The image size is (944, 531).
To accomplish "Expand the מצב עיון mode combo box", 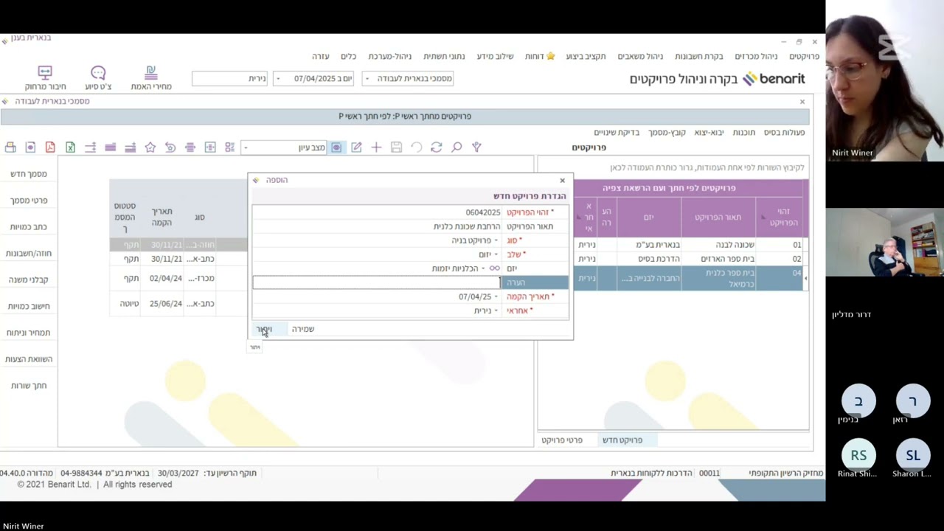I will tap(283, 147).
